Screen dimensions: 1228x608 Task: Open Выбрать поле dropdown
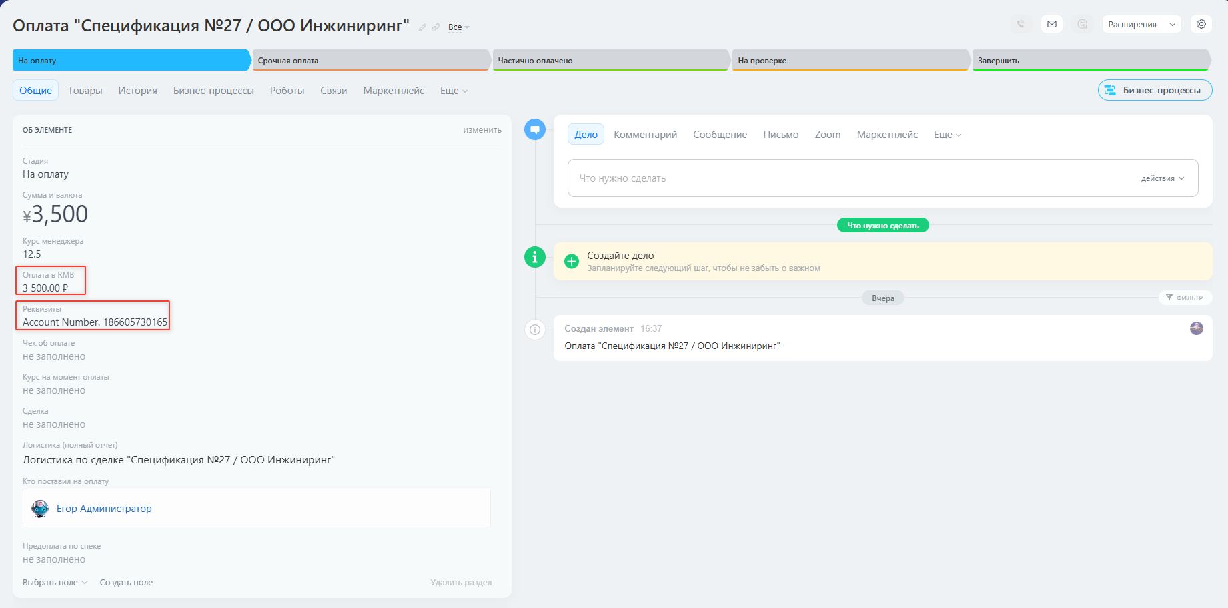click(55, 582)
